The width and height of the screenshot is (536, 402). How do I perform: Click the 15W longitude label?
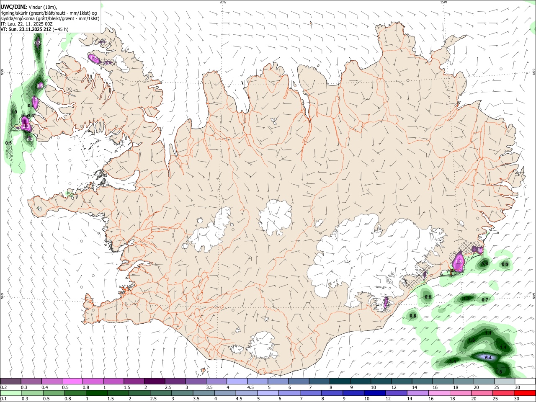[x=443, y=2]
